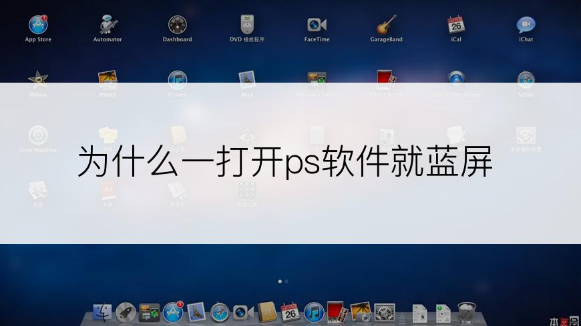
Task: Launch GarageBand guitar icon
Action: pos(386,25)
